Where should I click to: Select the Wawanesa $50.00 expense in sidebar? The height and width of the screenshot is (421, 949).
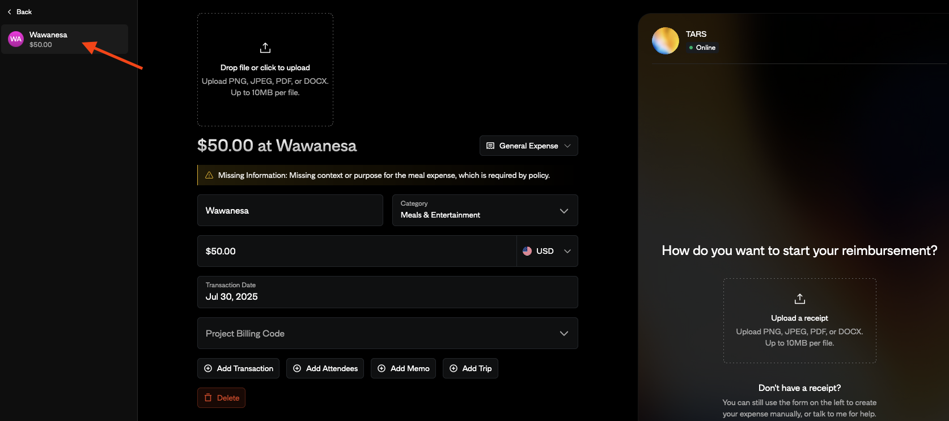65,39
